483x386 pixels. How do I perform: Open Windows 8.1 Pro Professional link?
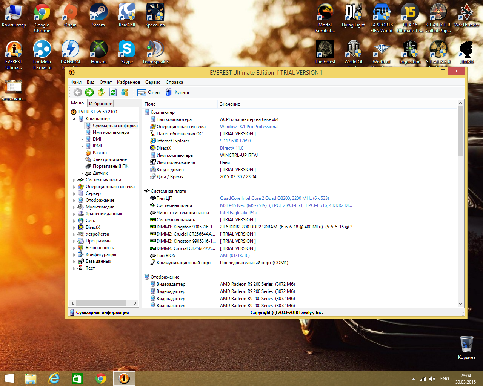249,127
